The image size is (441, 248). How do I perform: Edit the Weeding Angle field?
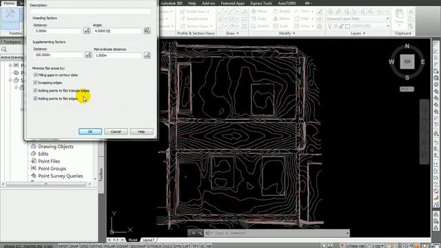pos(117,31)
